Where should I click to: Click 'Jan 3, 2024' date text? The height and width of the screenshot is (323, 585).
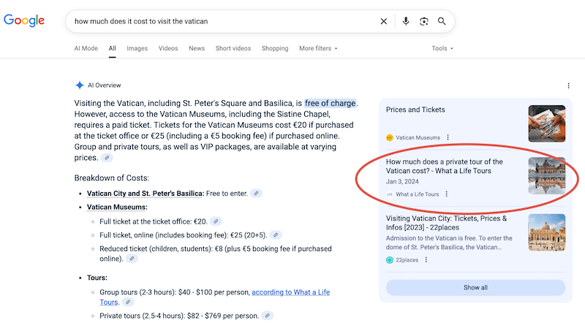(402, 182)
